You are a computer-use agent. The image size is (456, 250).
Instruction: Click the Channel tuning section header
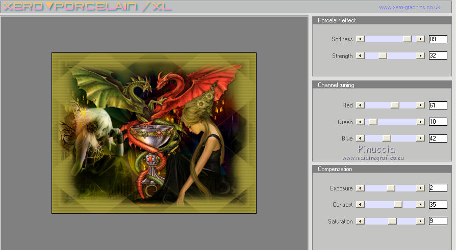point(382,85)
